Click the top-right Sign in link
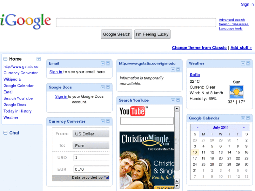Screen dimensions: 255x191 click(x=247, y=5)
